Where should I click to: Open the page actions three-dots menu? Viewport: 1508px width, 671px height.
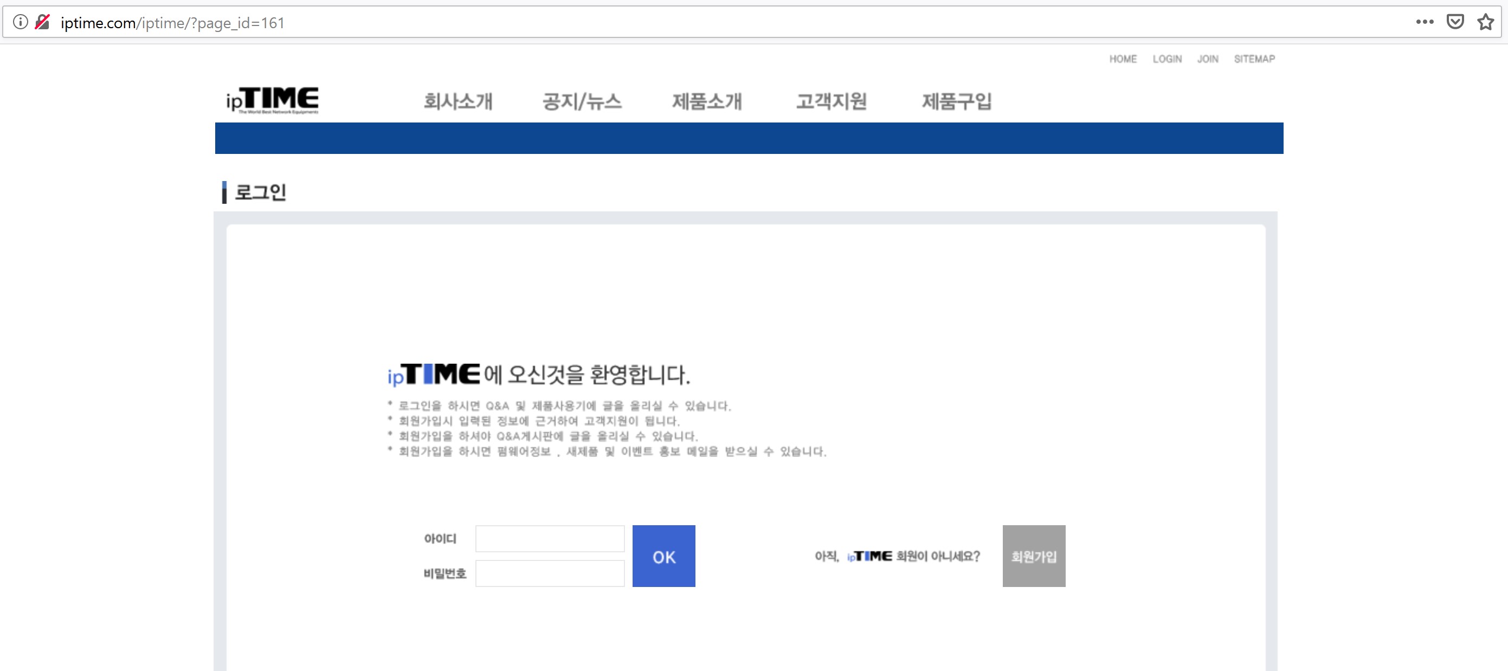[1425, 22]
